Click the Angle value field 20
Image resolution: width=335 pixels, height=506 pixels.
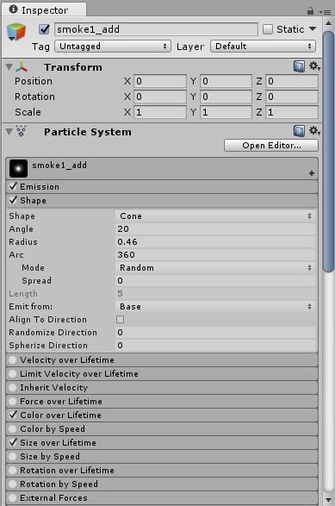(215, 228)
